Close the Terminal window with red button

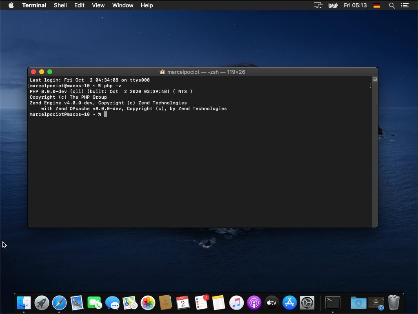(33, 72)
